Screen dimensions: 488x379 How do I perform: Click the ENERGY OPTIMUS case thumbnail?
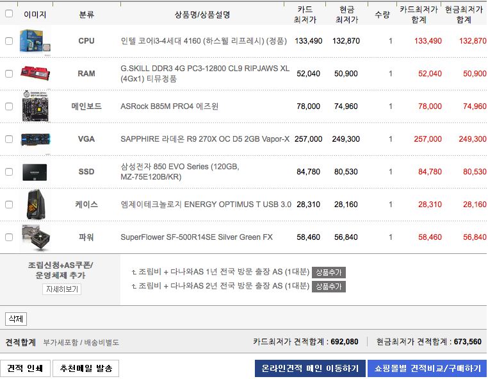[35, 205]
